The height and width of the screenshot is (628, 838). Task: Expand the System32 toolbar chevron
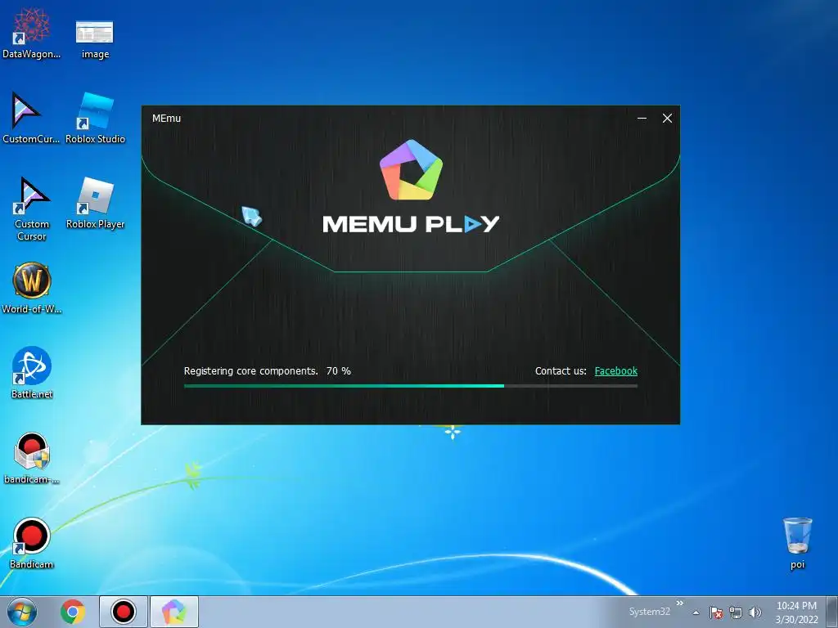coord(680,603)
